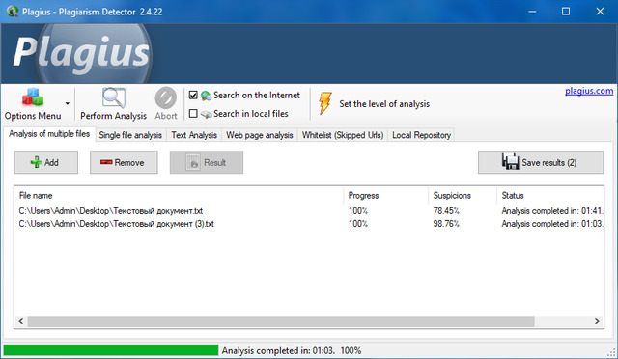Sort by the Suspicions column header
Screen dimensions: 618x359
(x=463, y=196)
